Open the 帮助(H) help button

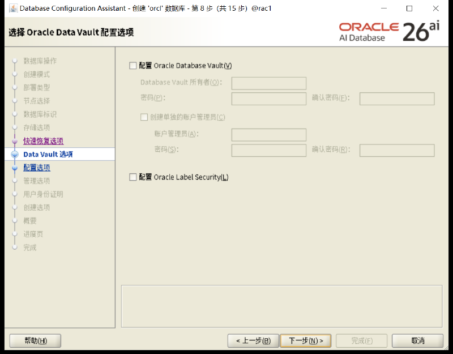[x=35, y=341]
